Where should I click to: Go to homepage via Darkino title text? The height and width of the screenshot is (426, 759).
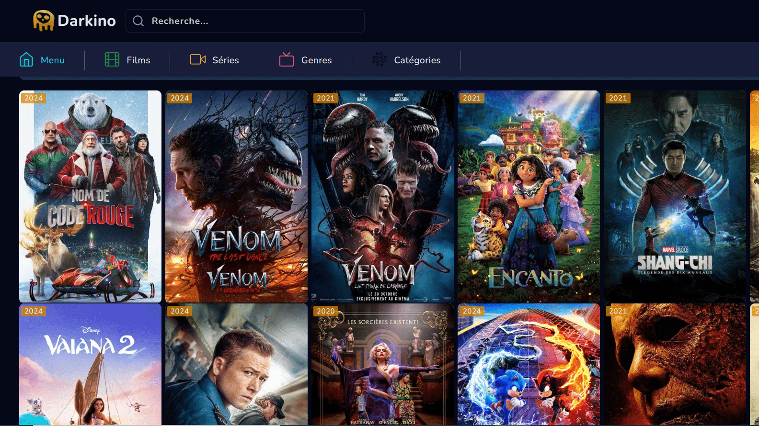click(87, 21)
